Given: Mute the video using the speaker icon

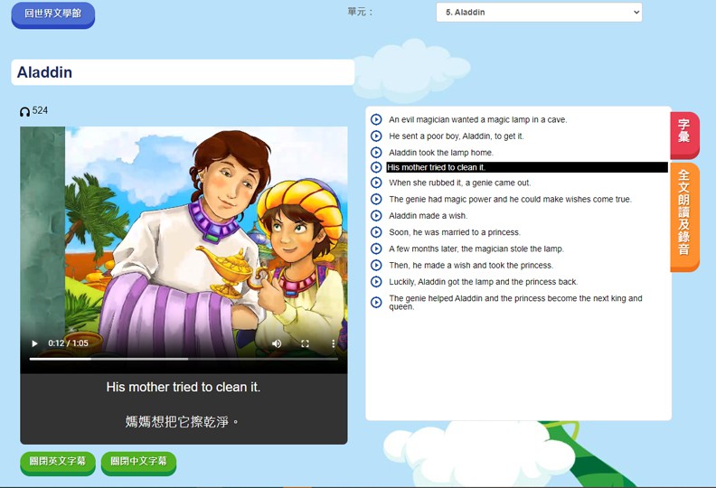Looking at the screenshot, I should click(x=277, y=343).
